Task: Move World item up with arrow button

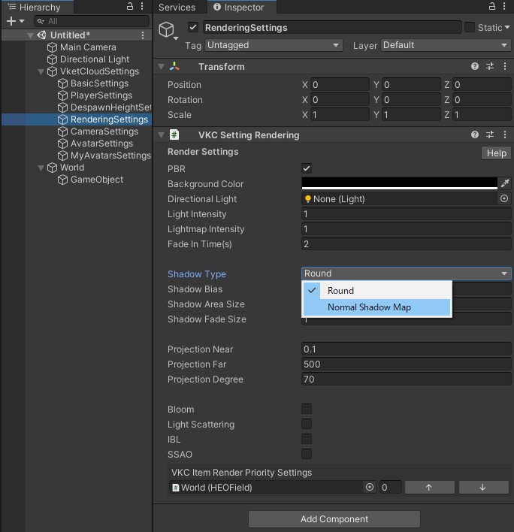Action: (x=429, y=488)
